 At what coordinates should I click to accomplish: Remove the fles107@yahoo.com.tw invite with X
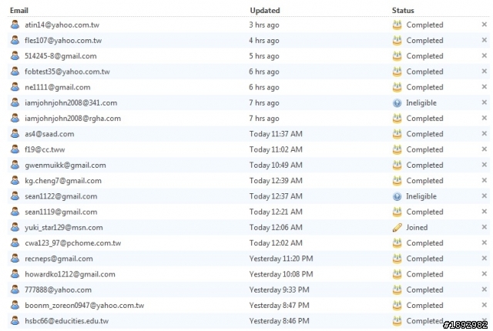click(485, 40)
